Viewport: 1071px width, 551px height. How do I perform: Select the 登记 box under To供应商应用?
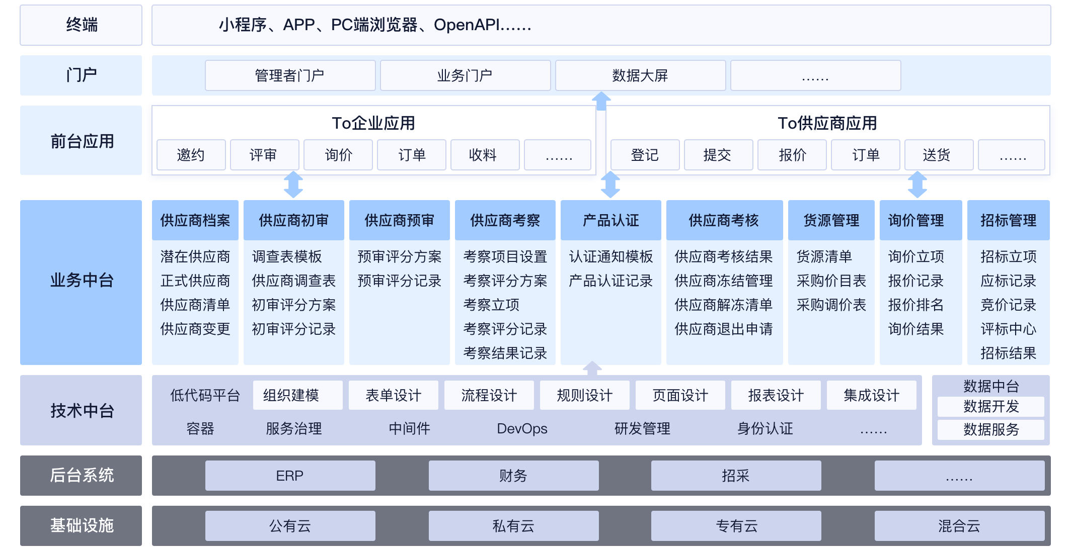[x=645, y=155]
